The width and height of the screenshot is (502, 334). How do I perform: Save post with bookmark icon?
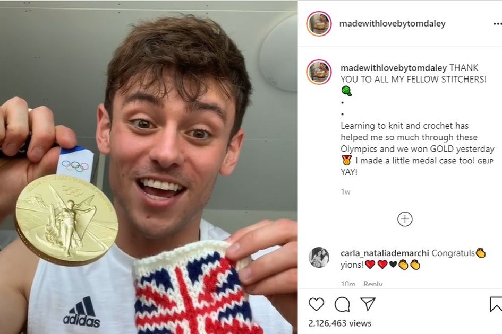click(496, 304)
